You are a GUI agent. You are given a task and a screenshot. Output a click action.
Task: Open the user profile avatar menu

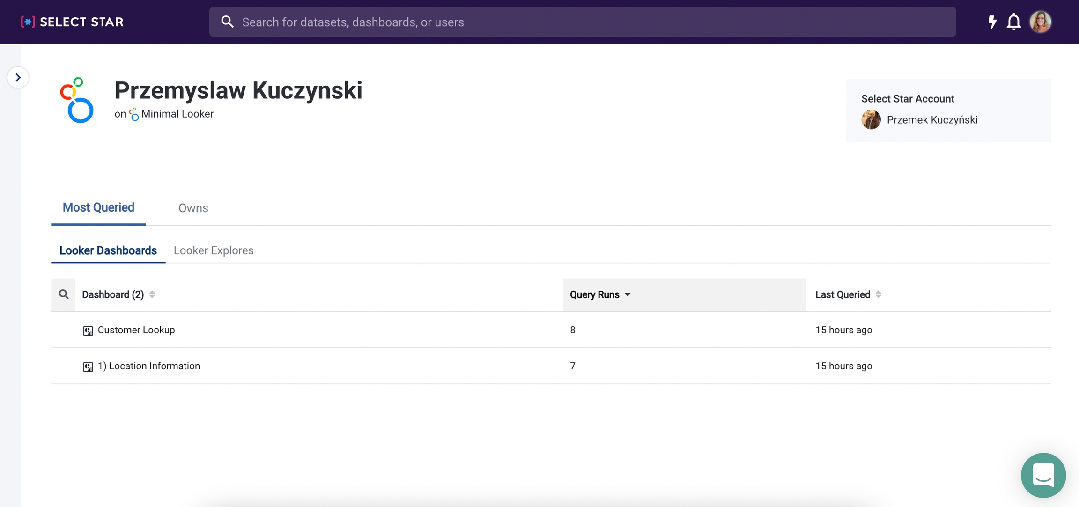pos(1040,22)
